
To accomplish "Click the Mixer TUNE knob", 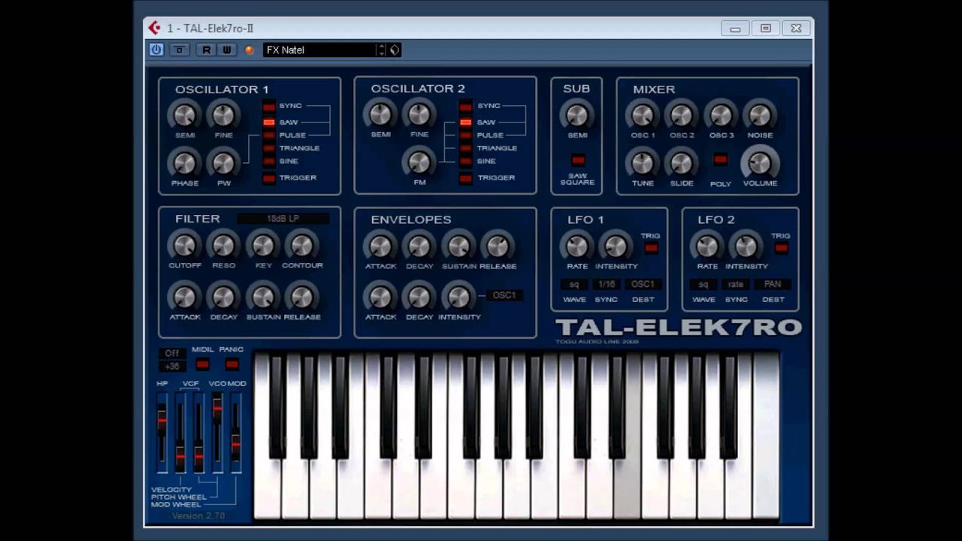I will (x=642, y=163).
